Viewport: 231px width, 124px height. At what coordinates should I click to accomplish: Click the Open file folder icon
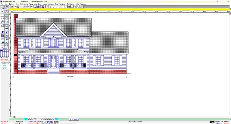tap(15, 7)
